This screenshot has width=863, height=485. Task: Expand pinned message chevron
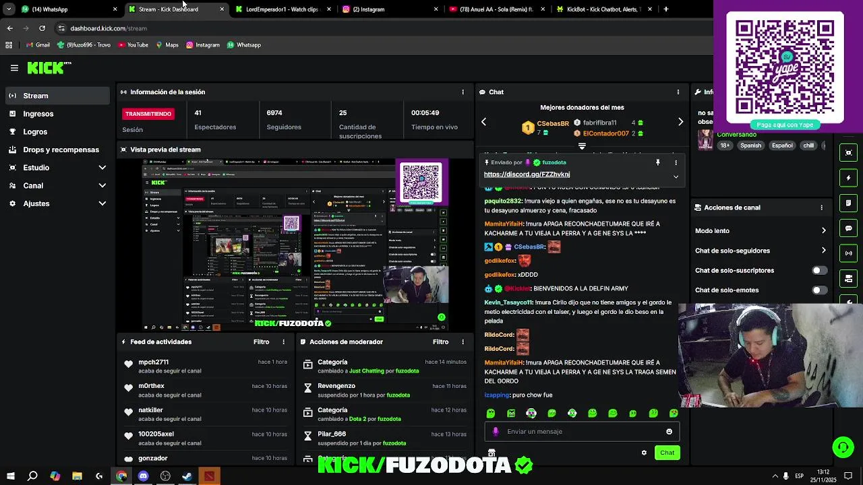point(676,176)
